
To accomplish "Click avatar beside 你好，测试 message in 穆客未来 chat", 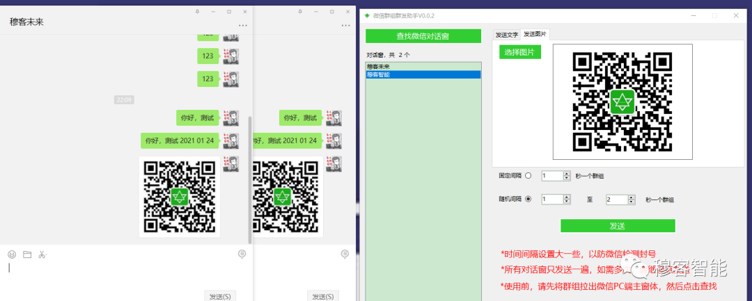I will [x=231, y=117].
